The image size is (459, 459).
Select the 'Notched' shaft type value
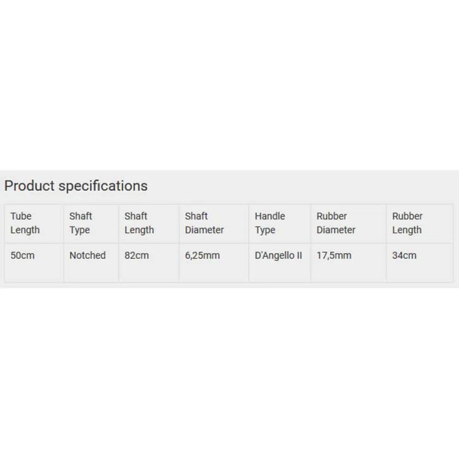tap(87, 256)
